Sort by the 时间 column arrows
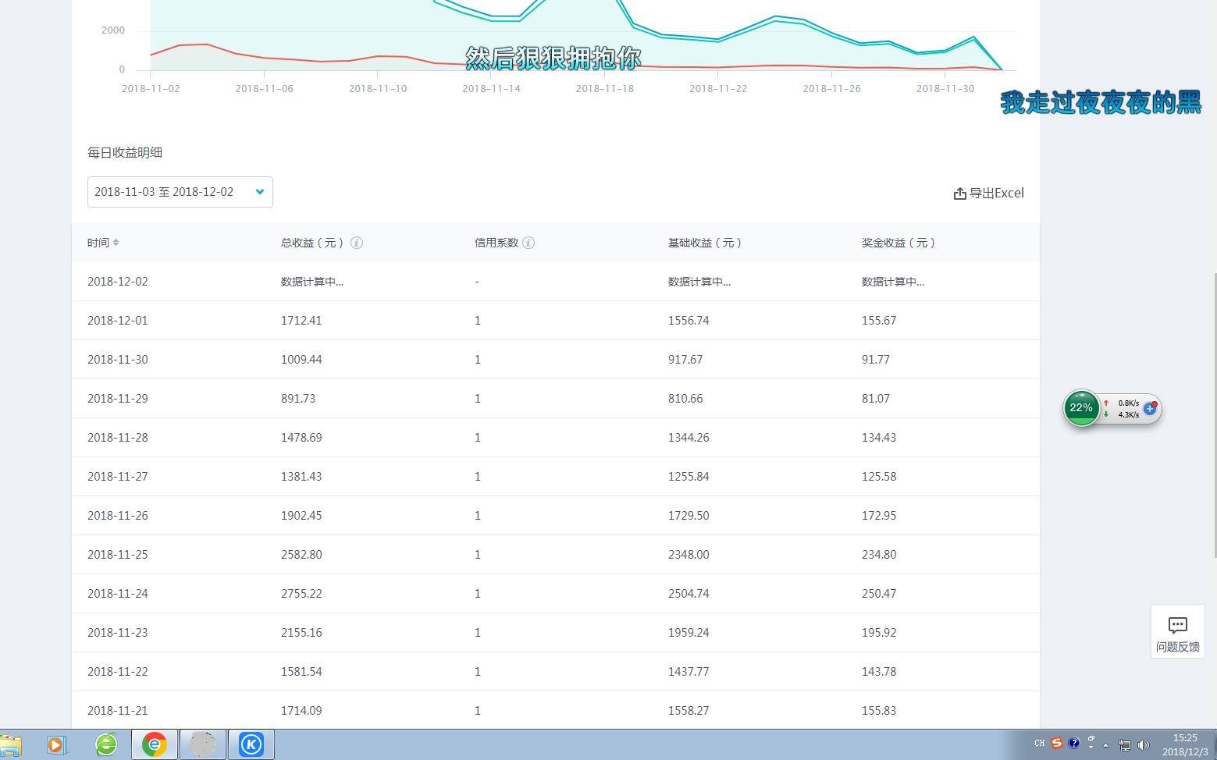1217x760 pixels. tap(116, 243)
